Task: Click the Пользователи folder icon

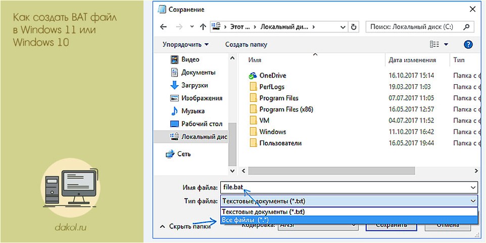Action: [x=253, y=143]
